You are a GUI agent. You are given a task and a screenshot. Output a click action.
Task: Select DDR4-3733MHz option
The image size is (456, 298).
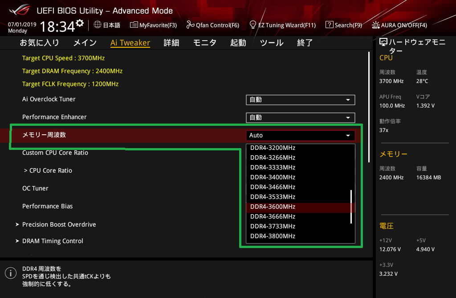pyautogui.click(x=299, y=226)
